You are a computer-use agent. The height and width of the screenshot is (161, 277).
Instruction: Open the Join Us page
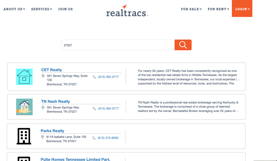65,9
